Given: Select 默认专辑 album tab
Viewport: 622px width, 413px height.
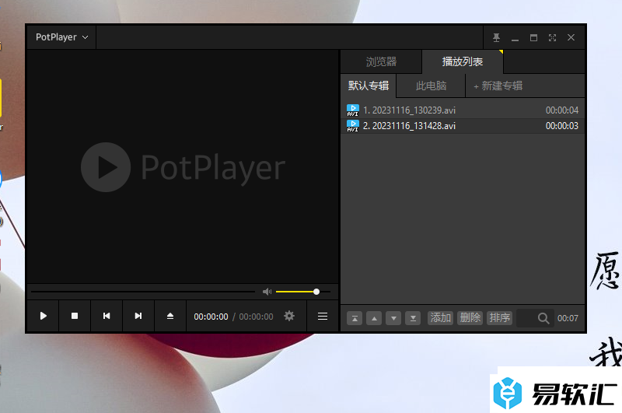Looking at the screenshot, I should pos(369,86).
